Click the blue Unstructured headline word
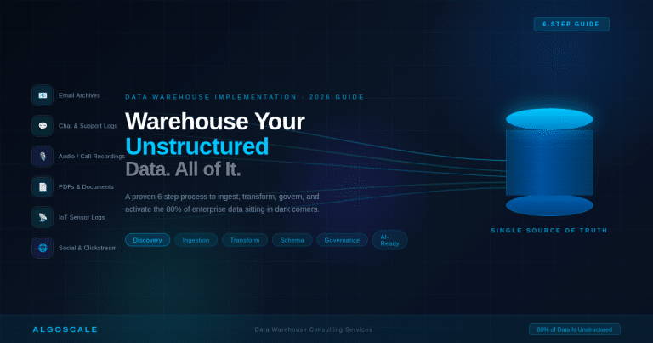 coord(197,146)
